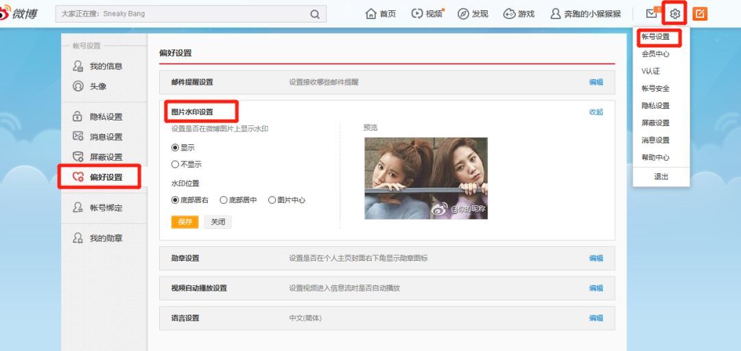
Task: Click the orange compose post icon
Action: coord(699,14)
